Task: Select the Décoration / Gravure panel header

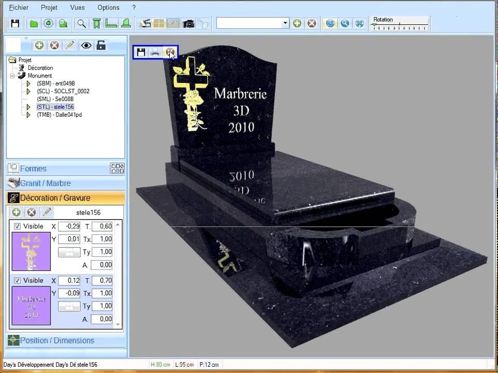Action: [66, 197]
